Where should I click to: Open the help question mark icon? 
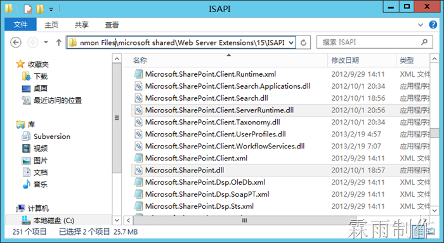point(433,25)
